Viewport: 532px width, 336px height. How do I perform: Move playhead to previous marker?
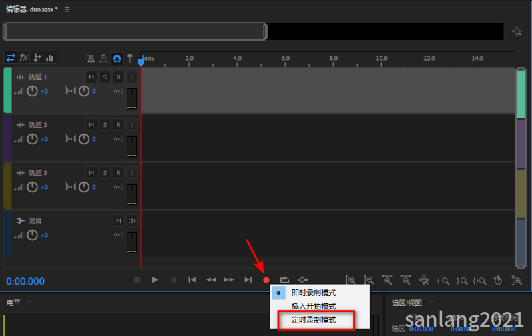coord(192,279)
